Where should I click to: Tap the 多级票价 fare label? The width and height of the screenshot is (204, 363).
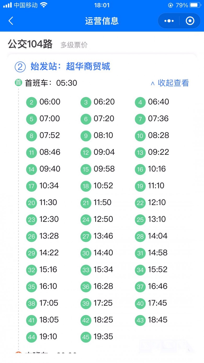tap(74, 45)
